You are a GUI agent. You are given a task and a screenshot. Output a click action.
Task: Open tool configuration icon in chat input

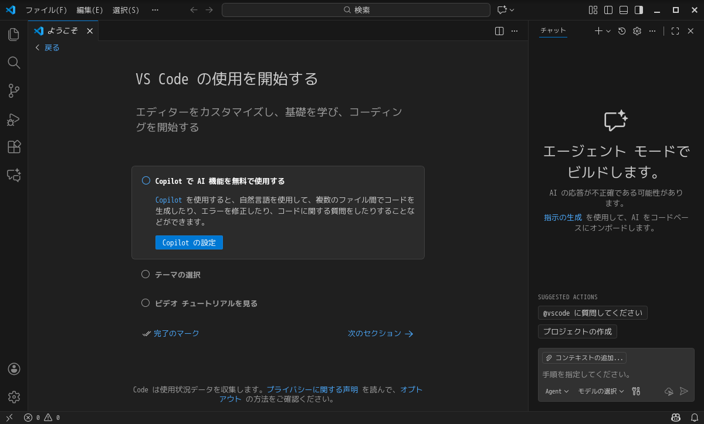point(635,391)
